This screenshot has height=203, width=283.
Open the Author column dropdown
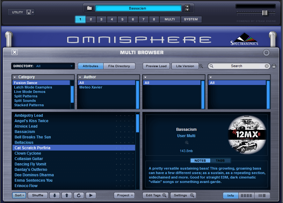tap(80, 77)
